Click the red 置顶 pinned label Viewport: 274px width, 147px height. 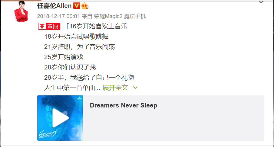coord(49,26)
